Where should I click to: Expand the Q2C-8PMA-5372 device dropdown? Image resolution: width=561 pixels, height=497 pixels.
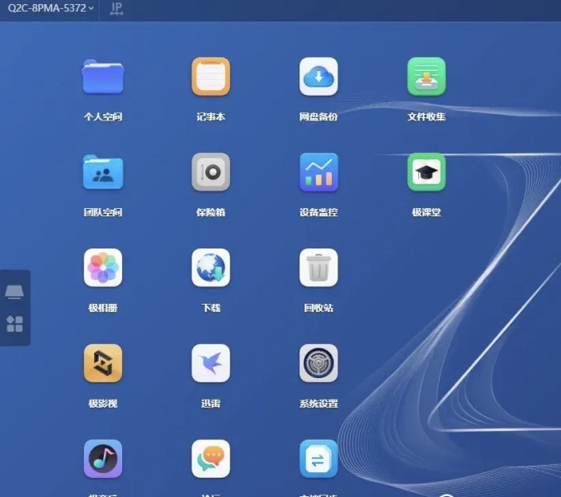pyautogui.click(x=50, y=8)
